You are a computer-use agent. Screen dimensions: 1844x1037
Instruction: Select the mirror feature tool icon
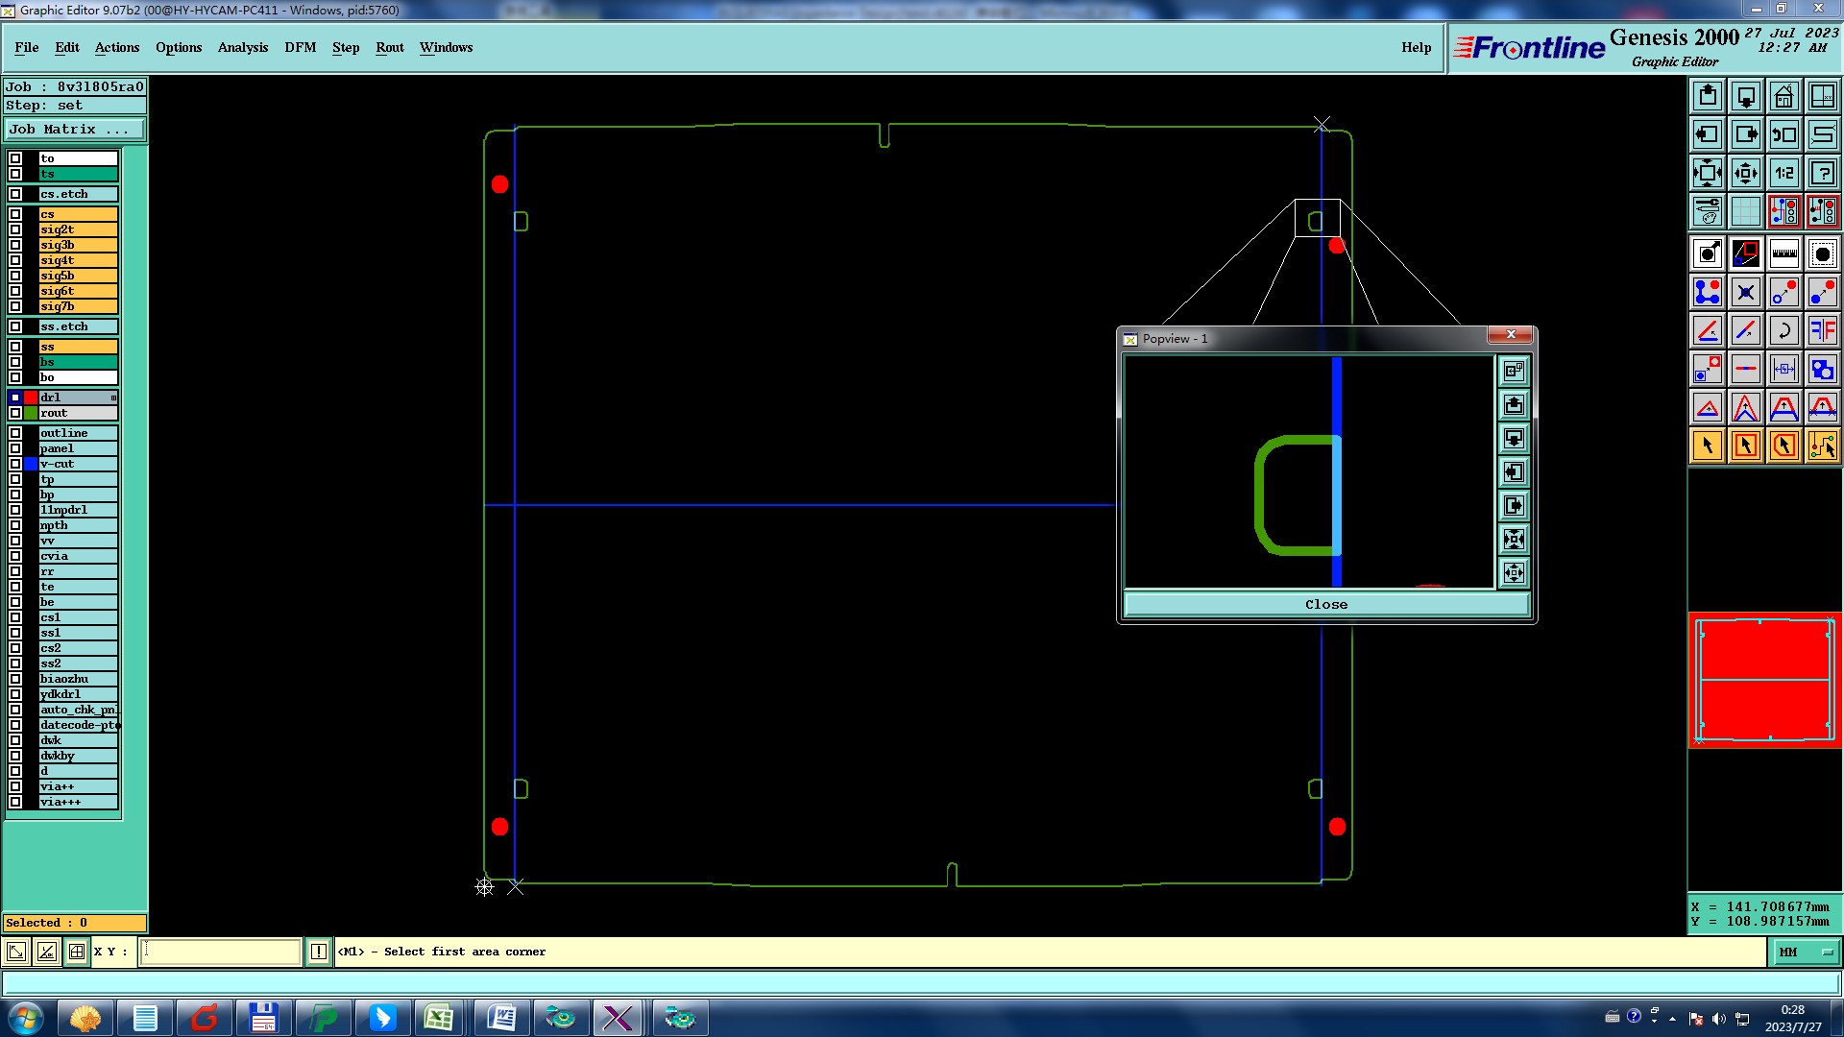(1822, 330)
